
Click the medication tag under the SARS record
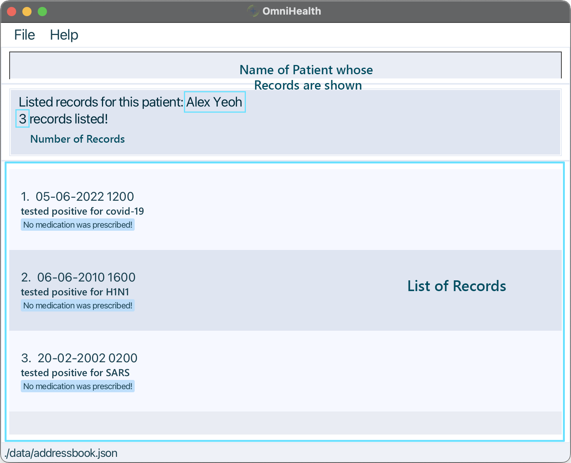[78, 386]
